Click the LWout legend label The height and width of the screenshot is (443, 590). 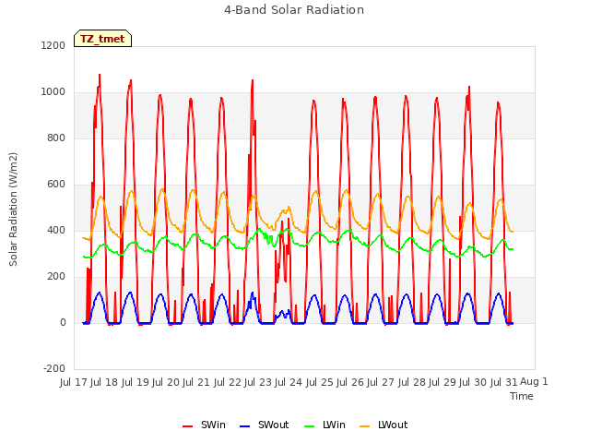tap(393, 425)
